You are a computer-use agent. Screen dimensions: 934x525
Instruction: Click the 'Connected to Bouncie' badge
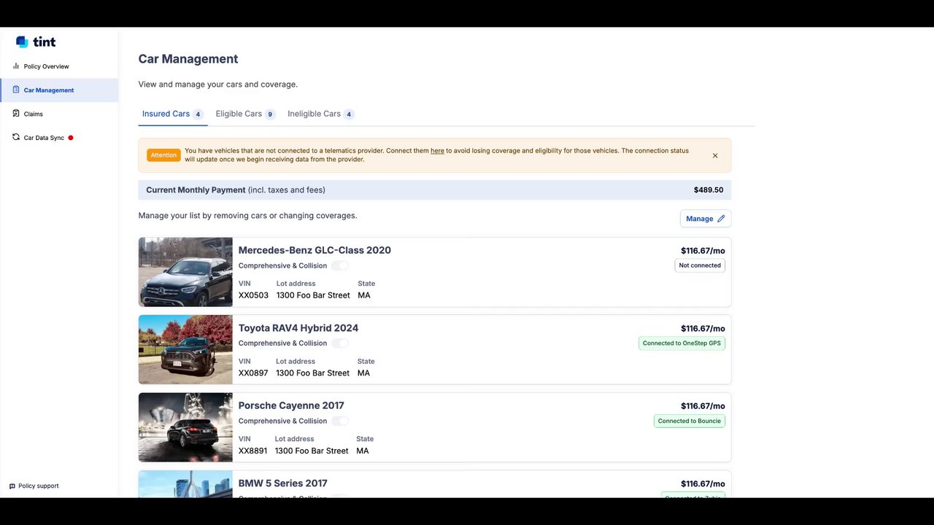(689, 421)
